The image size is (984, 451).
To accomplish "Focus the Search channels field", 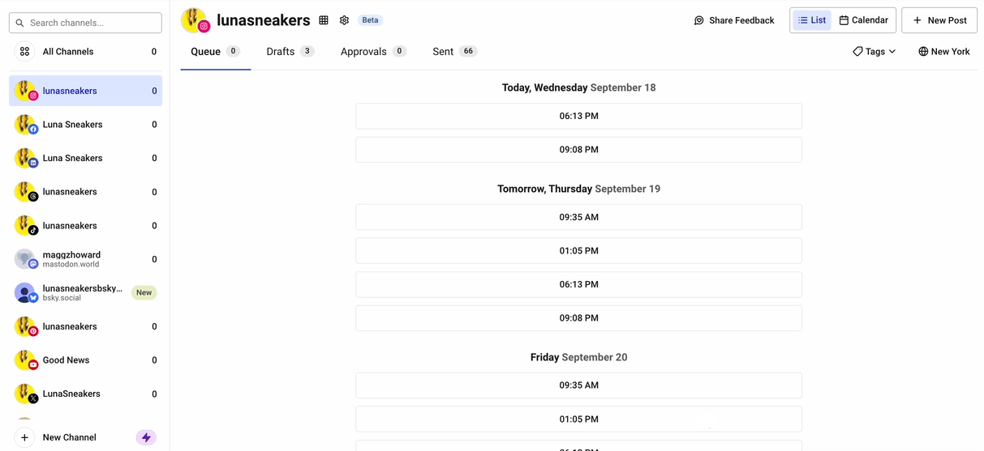I will (x=86, y=23).
